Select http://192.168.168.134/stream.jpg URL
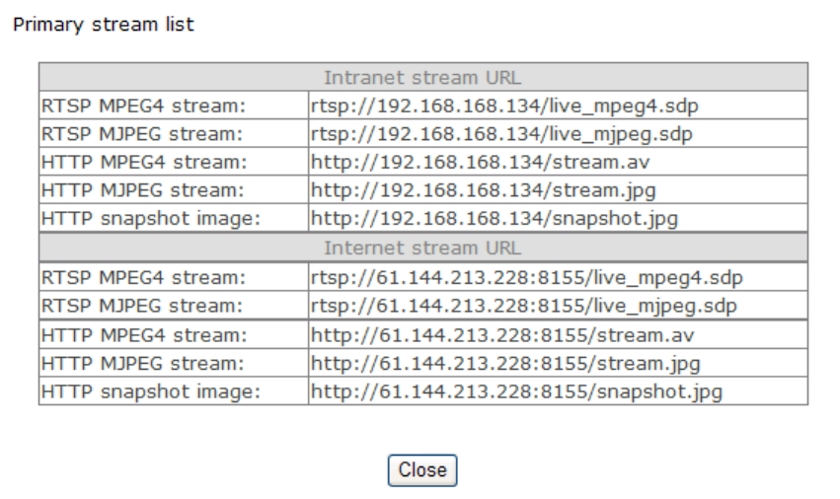 [484, 190]
